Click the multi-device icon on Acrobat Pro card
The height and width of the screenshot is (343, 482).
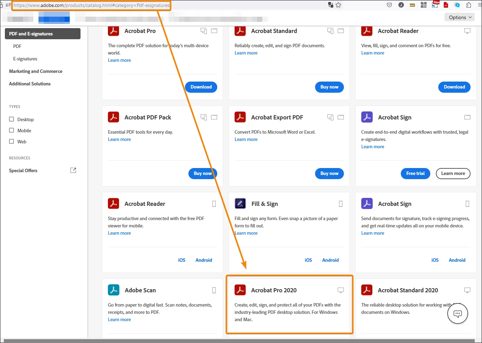coord(204,31)
